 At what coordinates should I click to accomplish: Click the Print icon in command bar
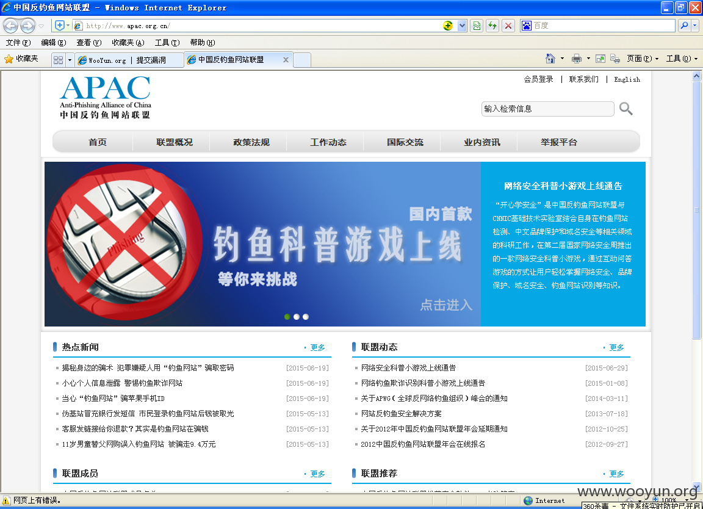click(577, 59)
